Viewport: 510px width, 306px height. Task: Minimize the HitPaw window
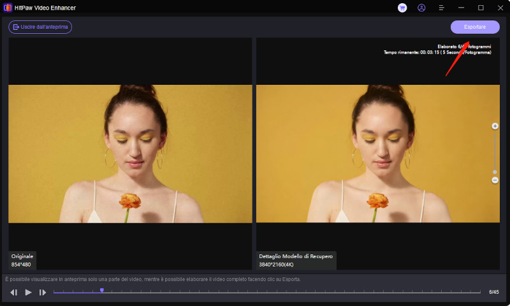pyautogui.click(x=461, y=8)
